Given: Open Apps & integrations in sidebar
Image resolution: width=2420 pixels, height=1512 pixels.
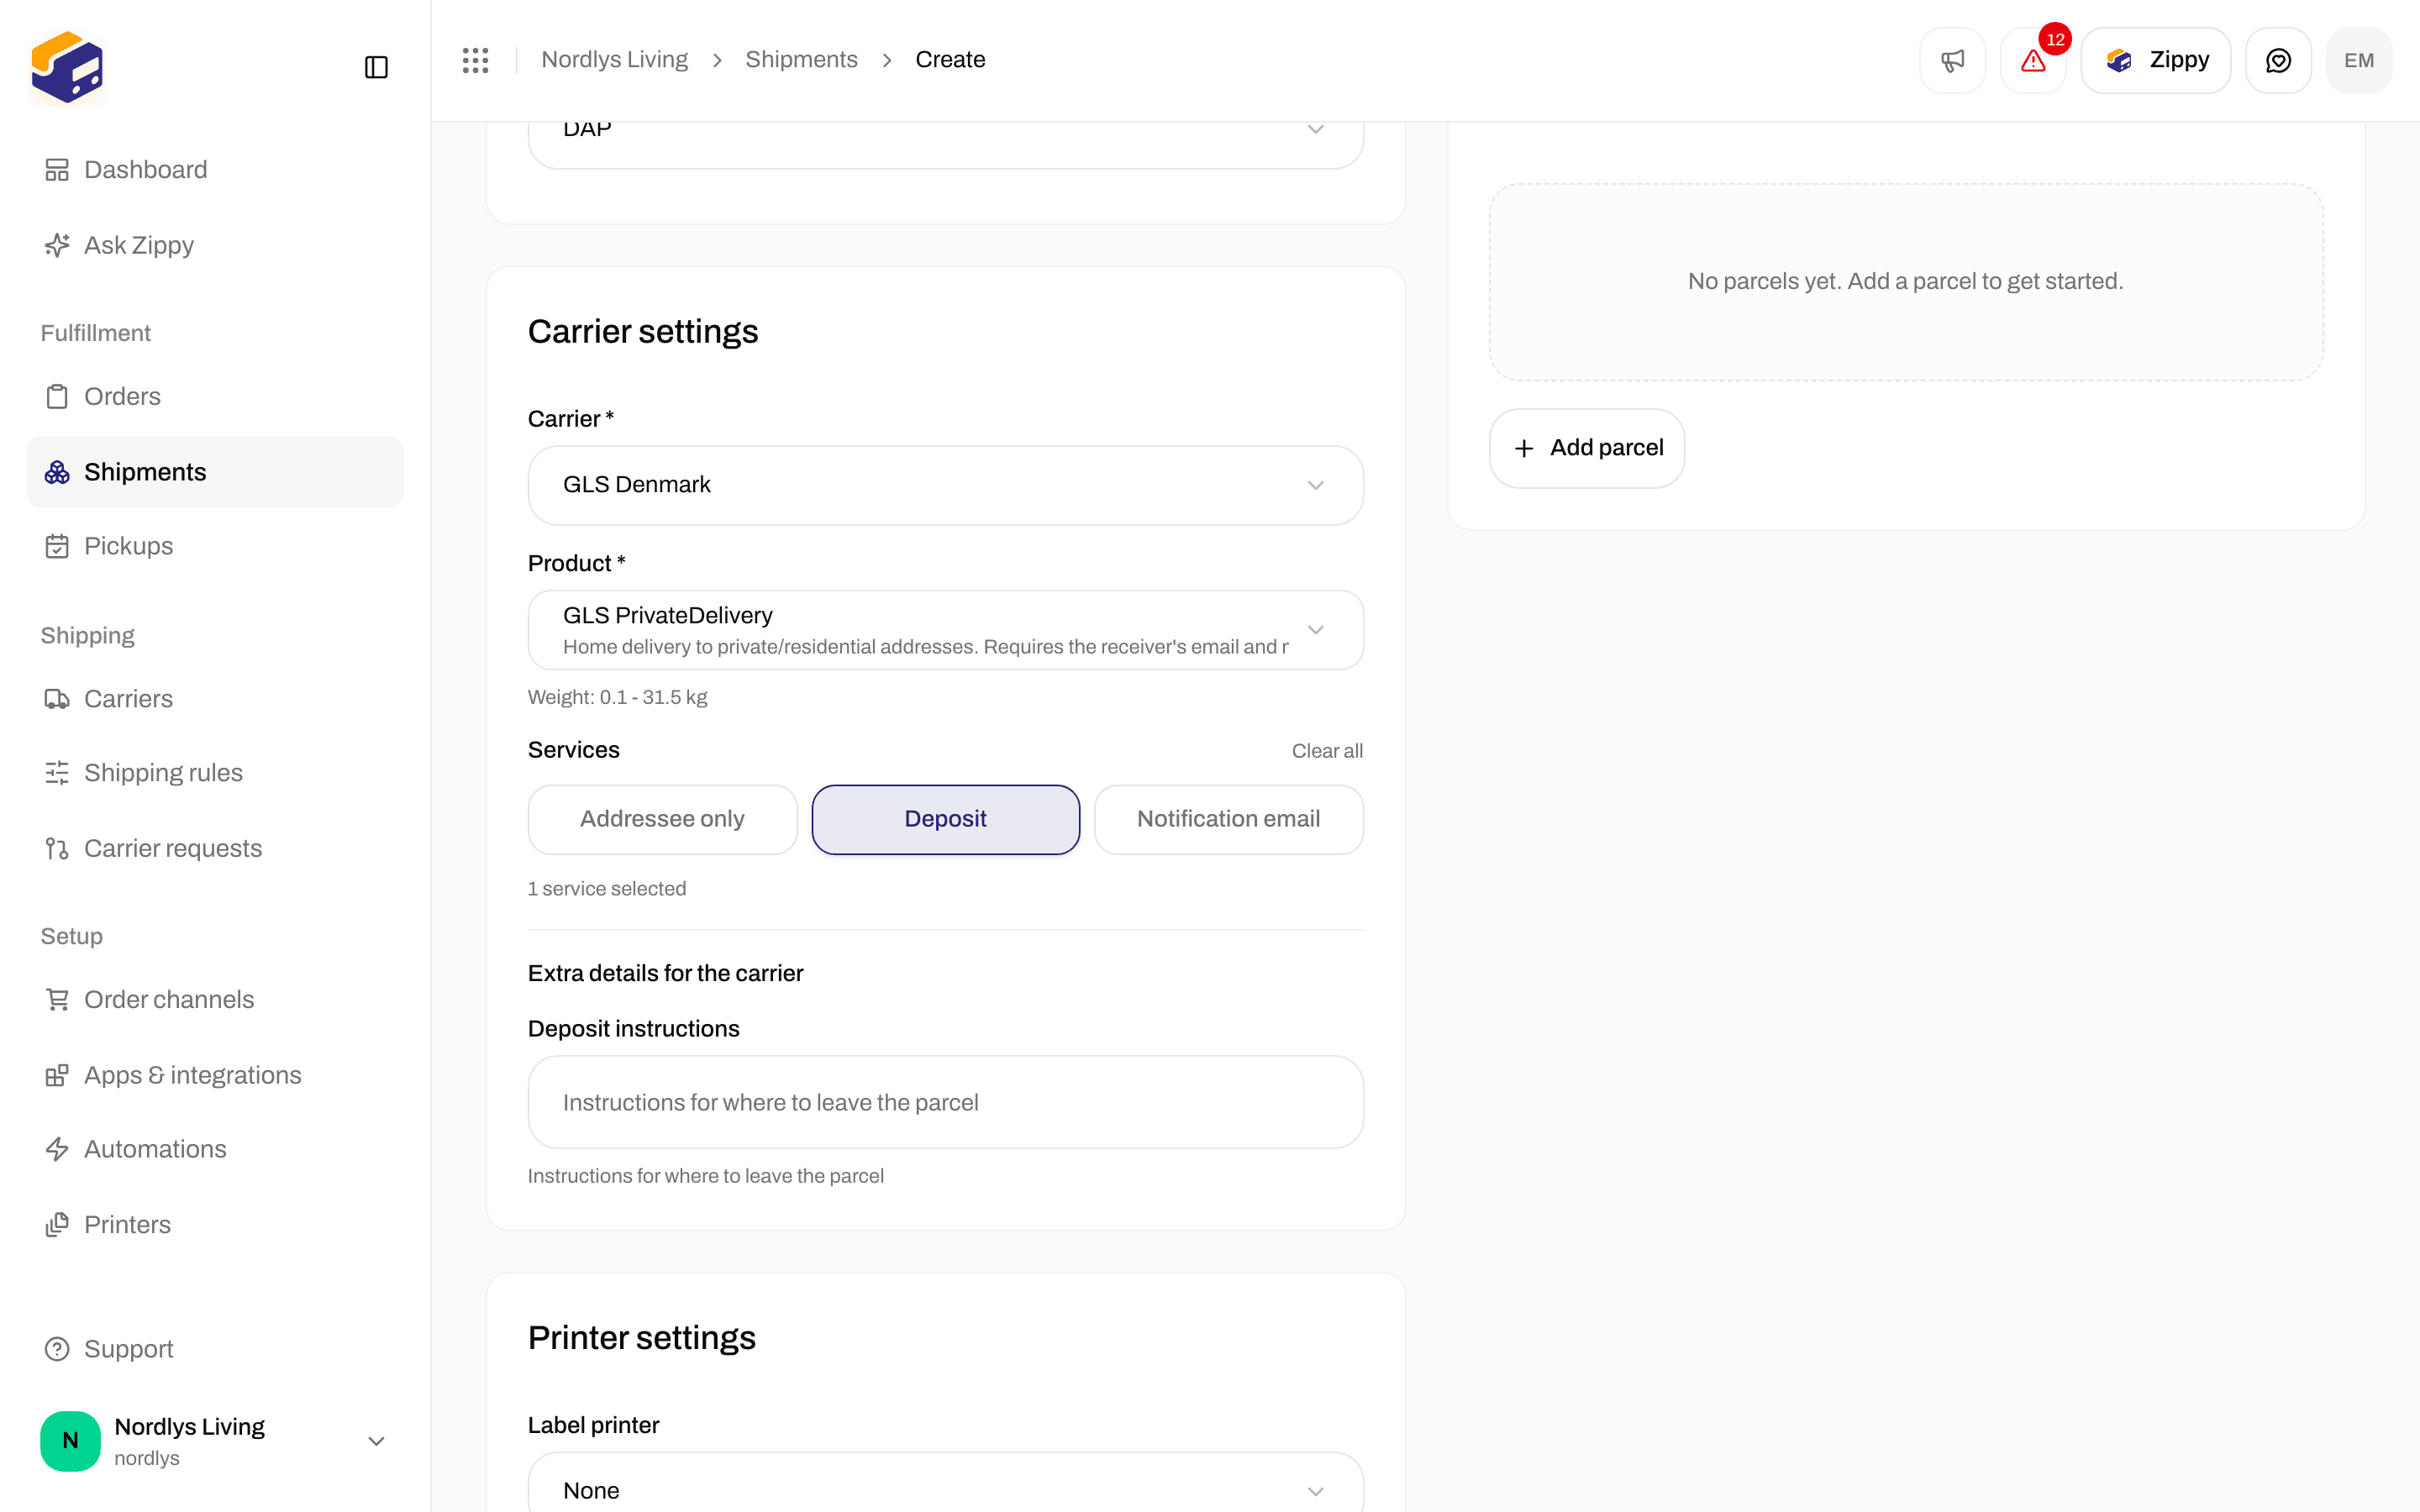Looking at the screenshot, I should (214, 1075).
